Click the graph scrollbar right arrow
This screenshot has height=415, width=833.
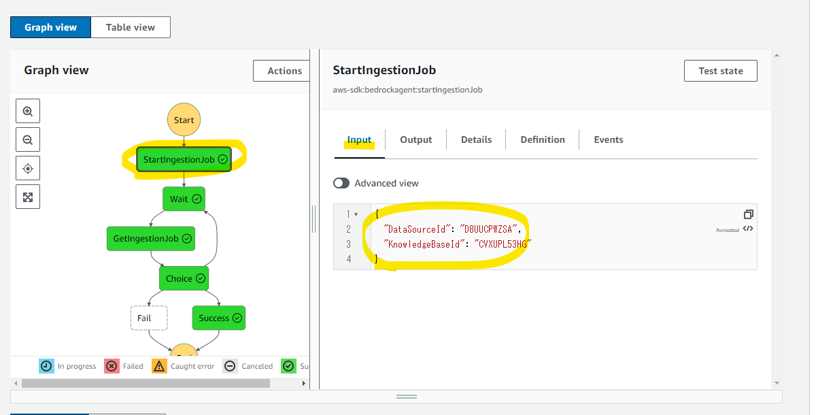click(305, 383)
